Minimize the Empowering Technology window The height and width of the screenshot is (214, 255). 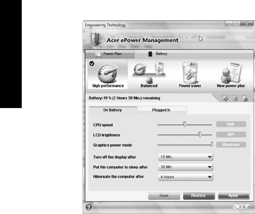229,24
